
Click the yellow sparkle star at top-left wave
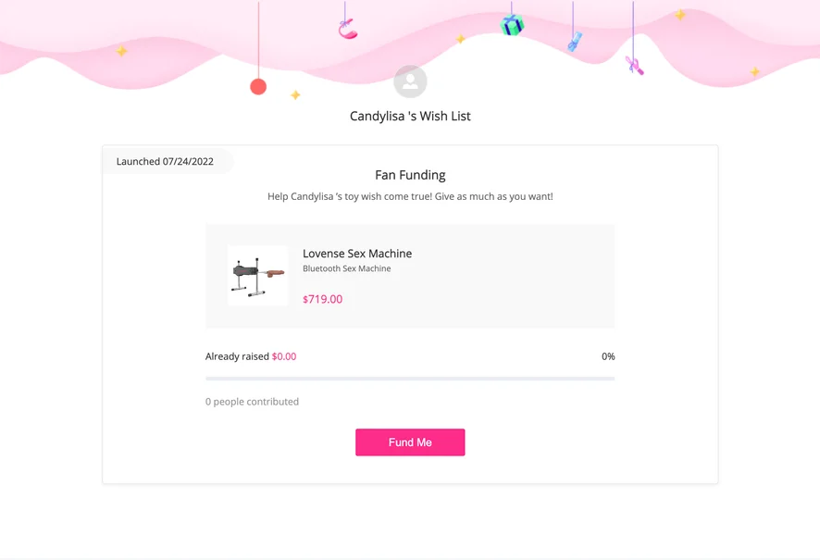pos(121,51)
